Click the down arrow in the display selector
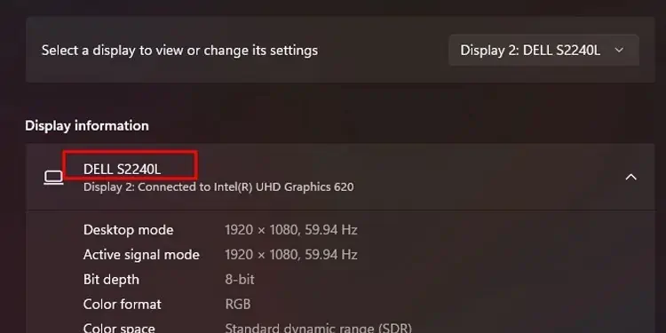 (x=619, y=50)
